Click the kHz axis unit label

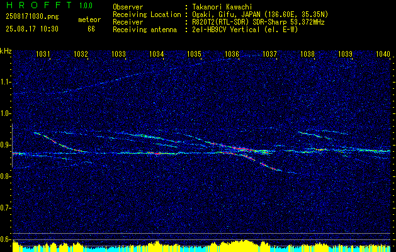point(6,51)
